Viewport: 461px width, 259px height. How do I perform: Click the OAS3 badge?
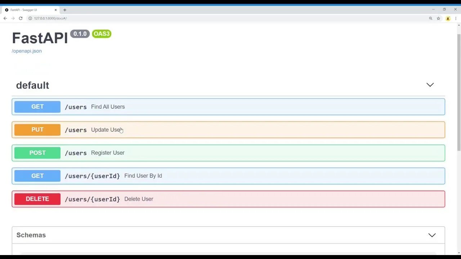point(102,34)
